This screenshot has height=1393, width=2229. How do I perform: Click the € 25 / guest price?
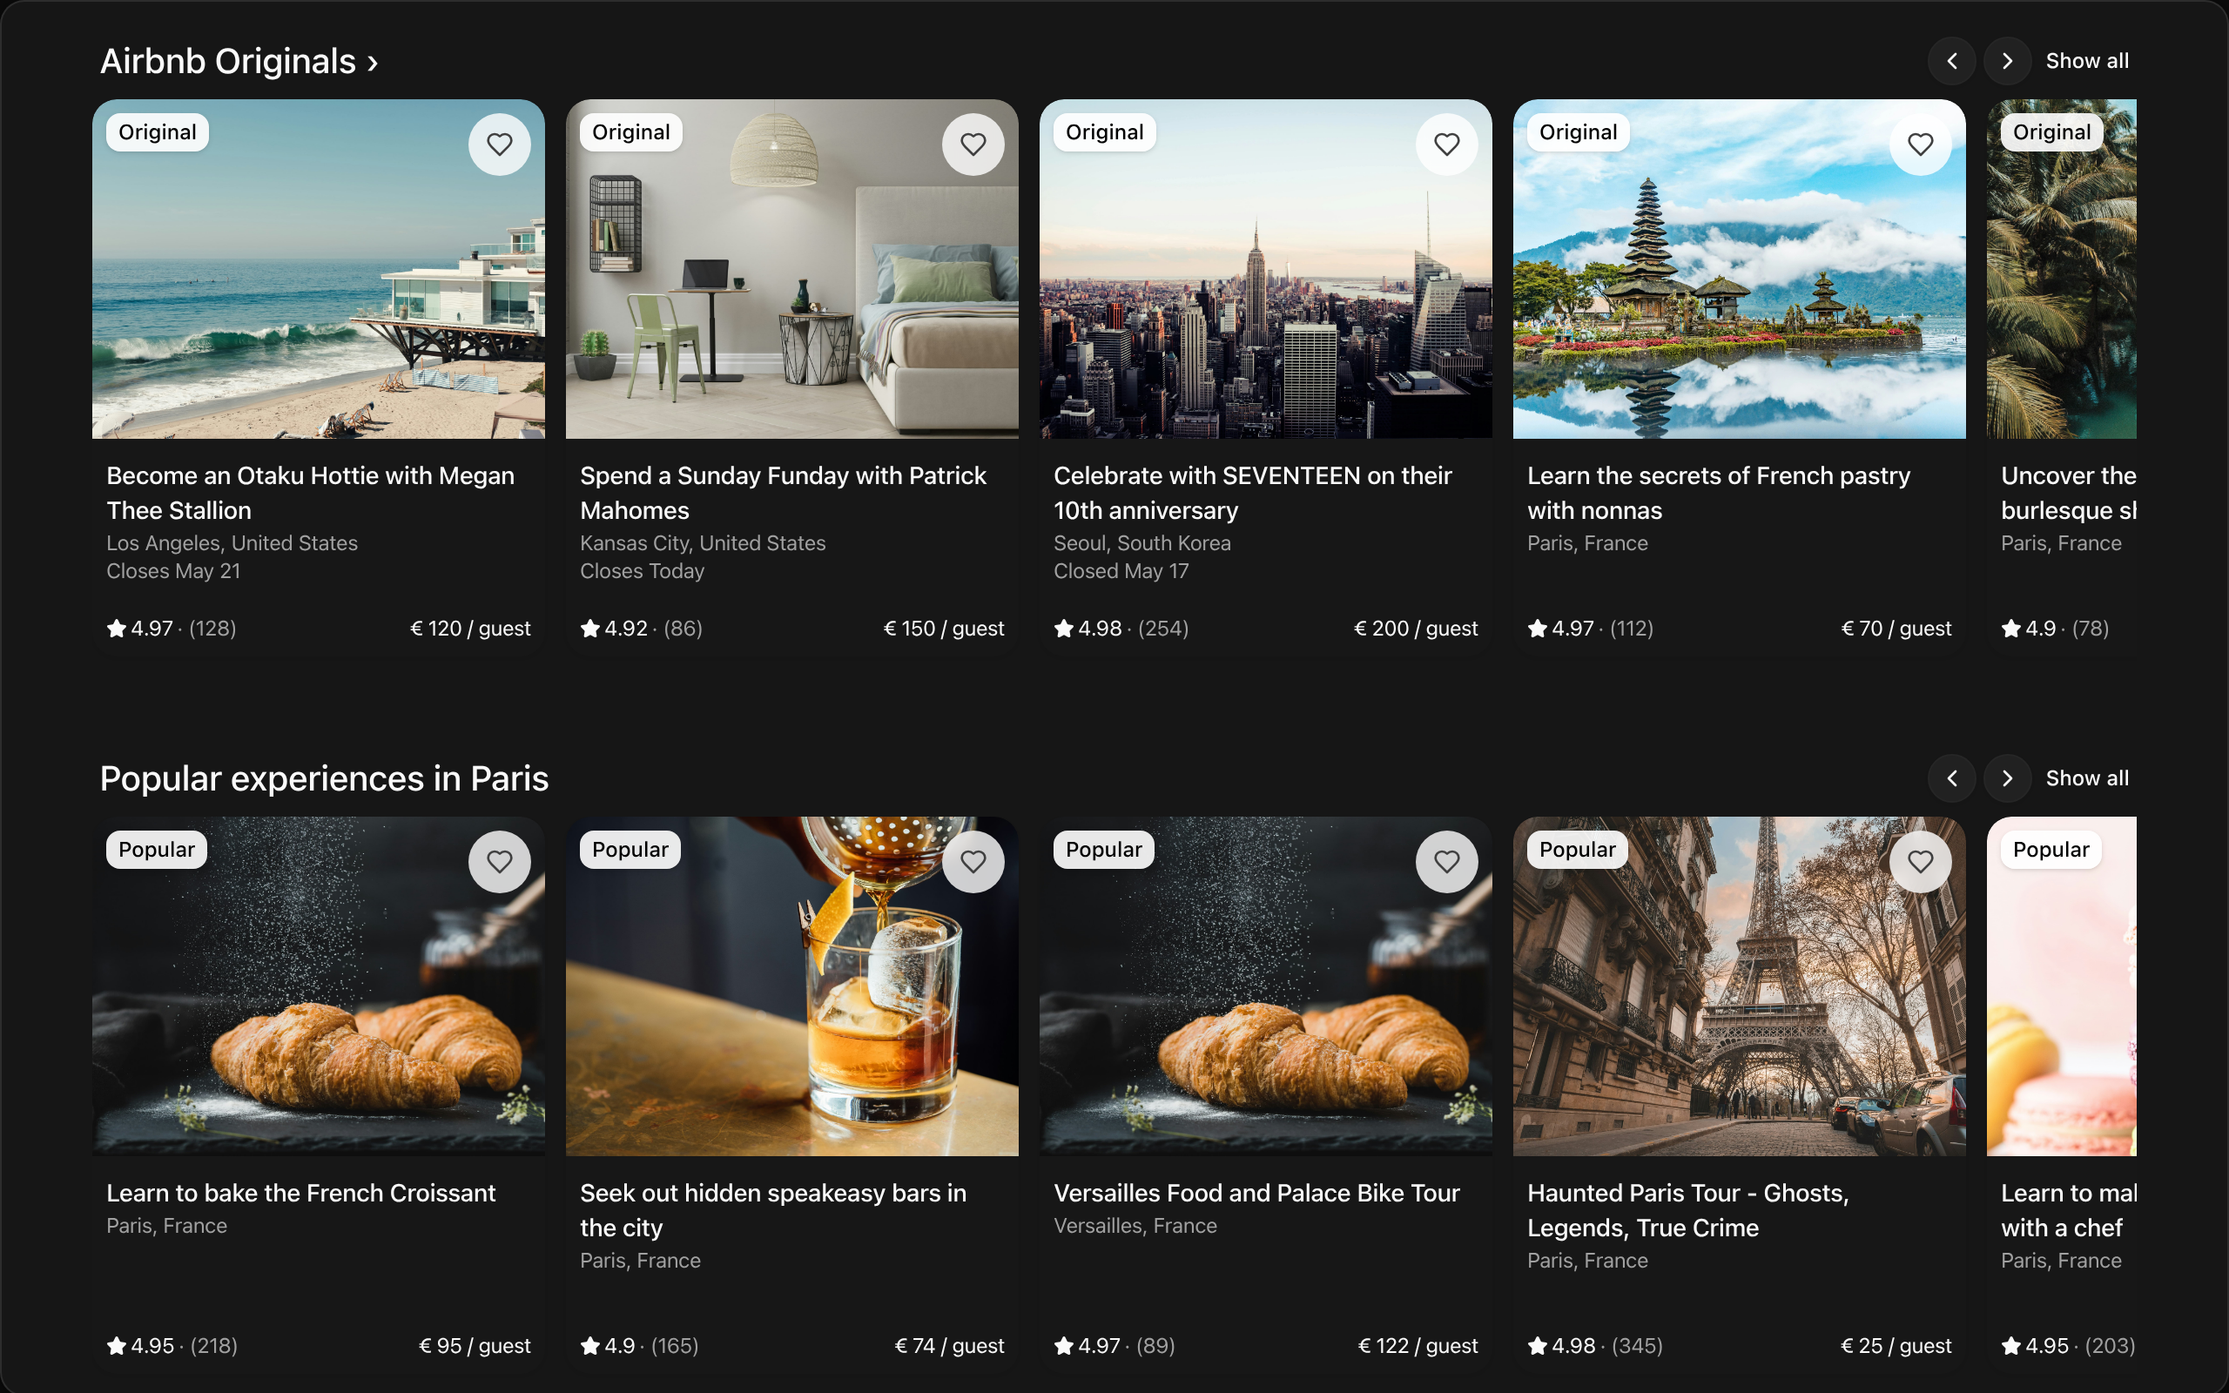1896,1346
